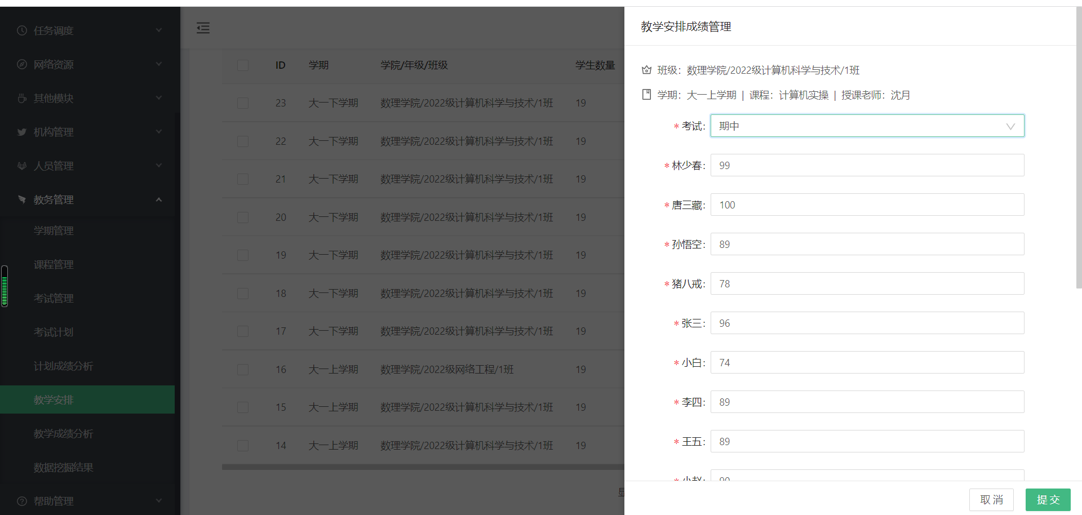Check the checkbox for row ID 23

[243, 103]
